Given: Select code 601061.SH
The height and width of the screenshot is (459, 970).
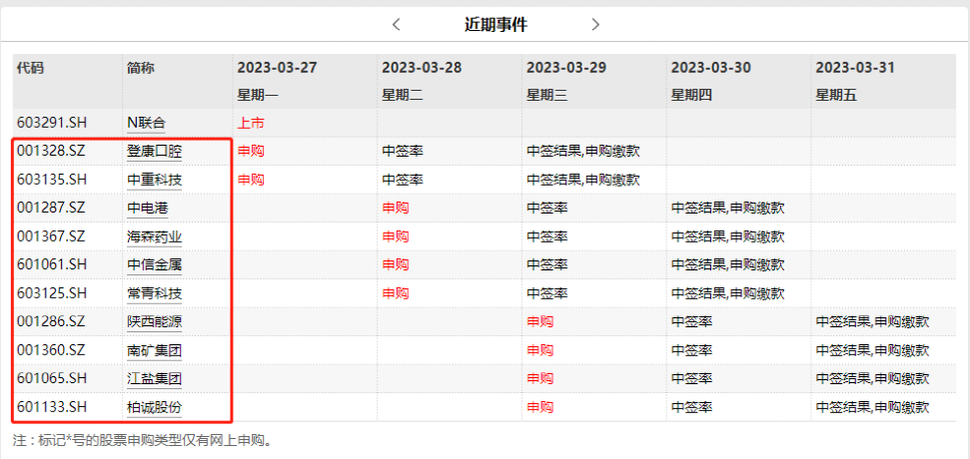Looking at the screenshot, I should (x=51, y=265).
